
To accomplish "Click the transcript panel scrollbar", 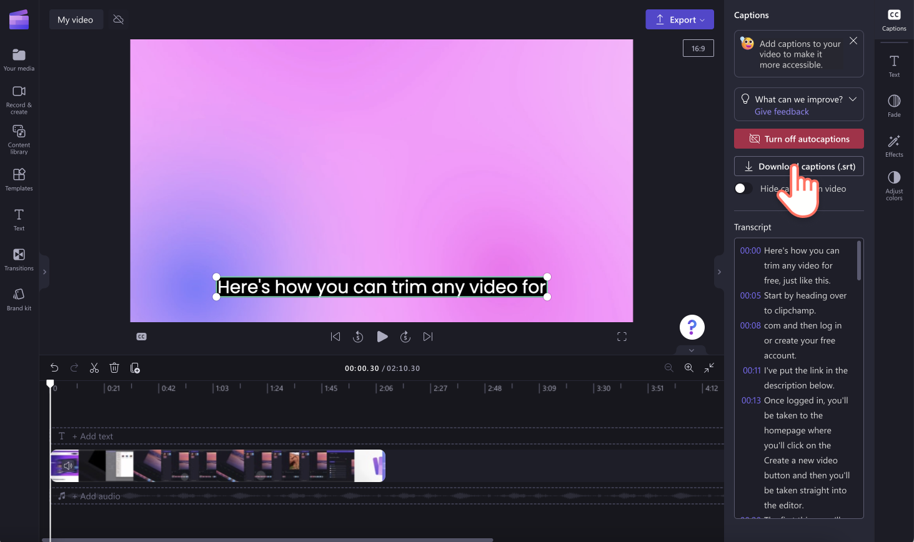I will 859,261.
